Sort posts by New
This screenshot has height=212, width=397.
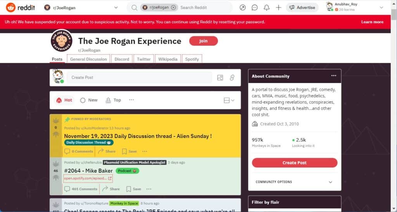(89, 100)
